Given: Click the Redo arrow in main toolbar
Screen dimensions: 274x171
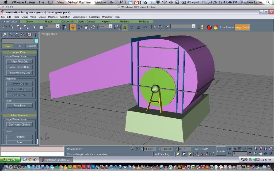Looking at the screenshot, I should point(11,27).
